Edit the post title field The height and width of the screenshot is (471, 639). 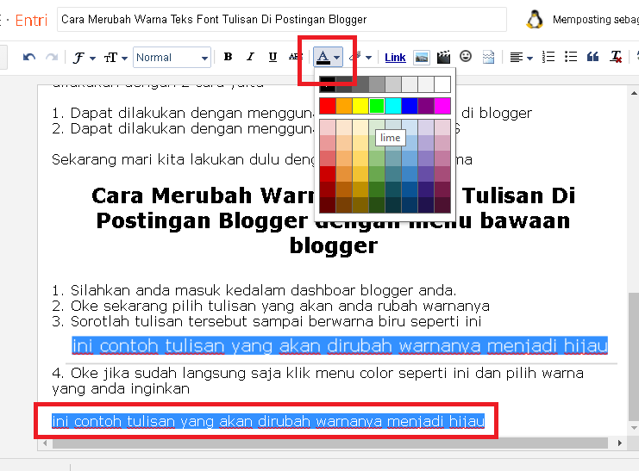click(282, 20)
